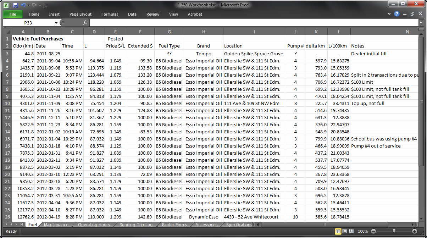The height and width of the screenshot is (238, 427).
Task: Switch to the Maintenance sheet tab
Action: point(56,225)
